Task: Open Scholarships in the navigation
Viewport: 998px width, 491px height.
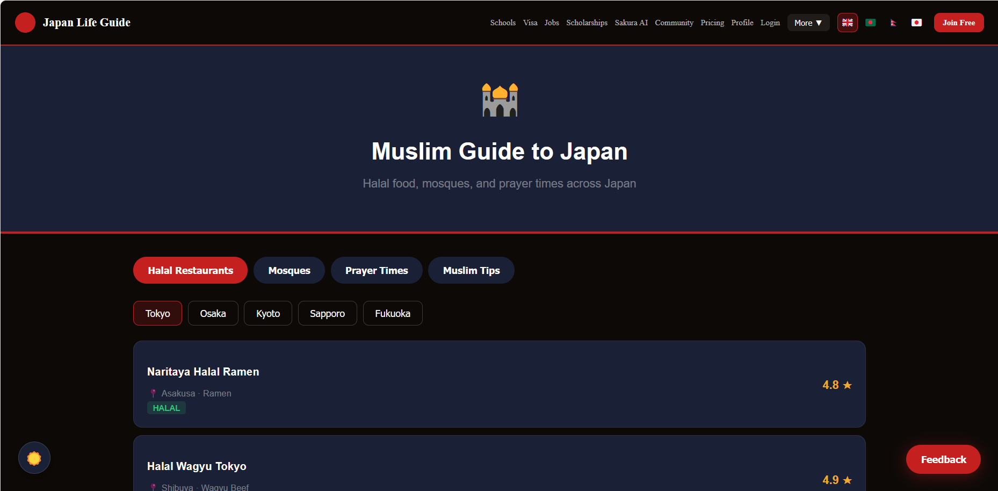Action: pos(587,23)
